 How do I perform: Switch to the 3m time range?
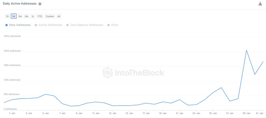click(20, 17)
